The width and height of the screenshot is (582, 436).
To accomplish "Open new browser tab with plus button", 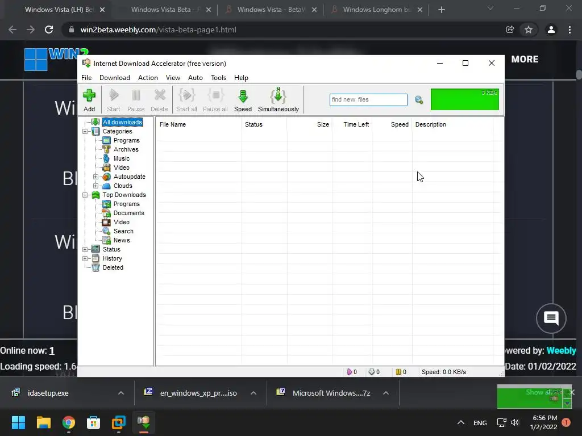I will click(x=441, y=10).
